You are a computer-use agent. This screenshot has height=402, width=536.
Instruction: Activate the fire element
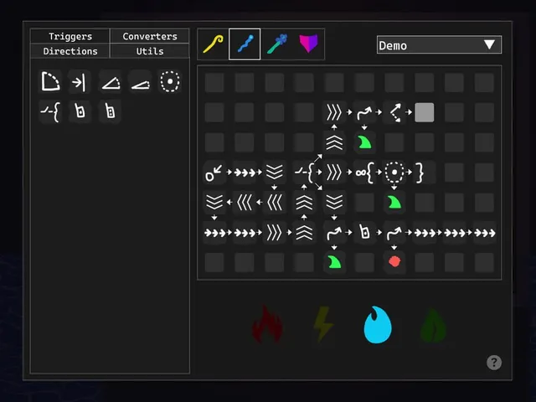[x=267, y=324]
